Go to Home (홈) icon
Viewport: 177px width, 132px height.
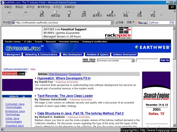pos(69,14)
